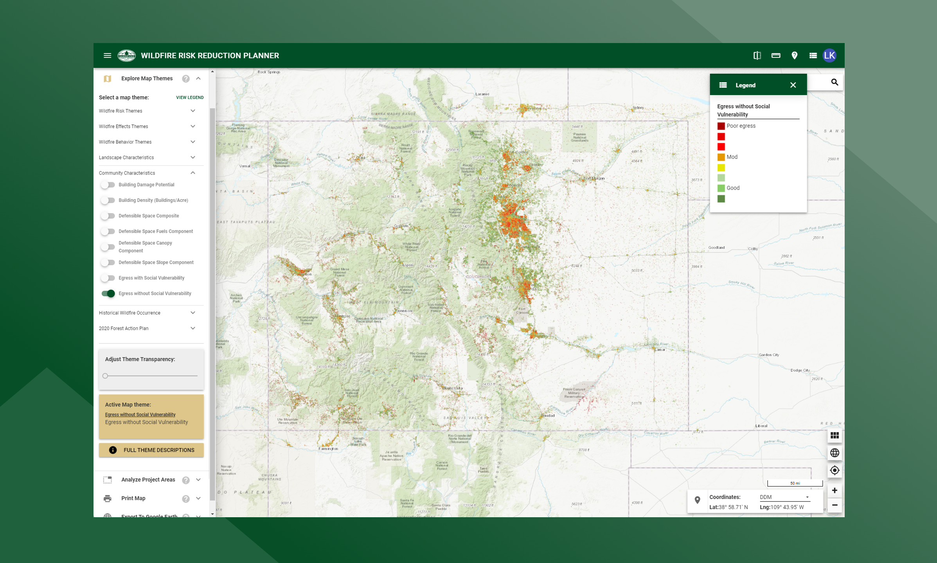Click the Colorado State Forest Service logo
Screen dimensions: 937x563
126,56
